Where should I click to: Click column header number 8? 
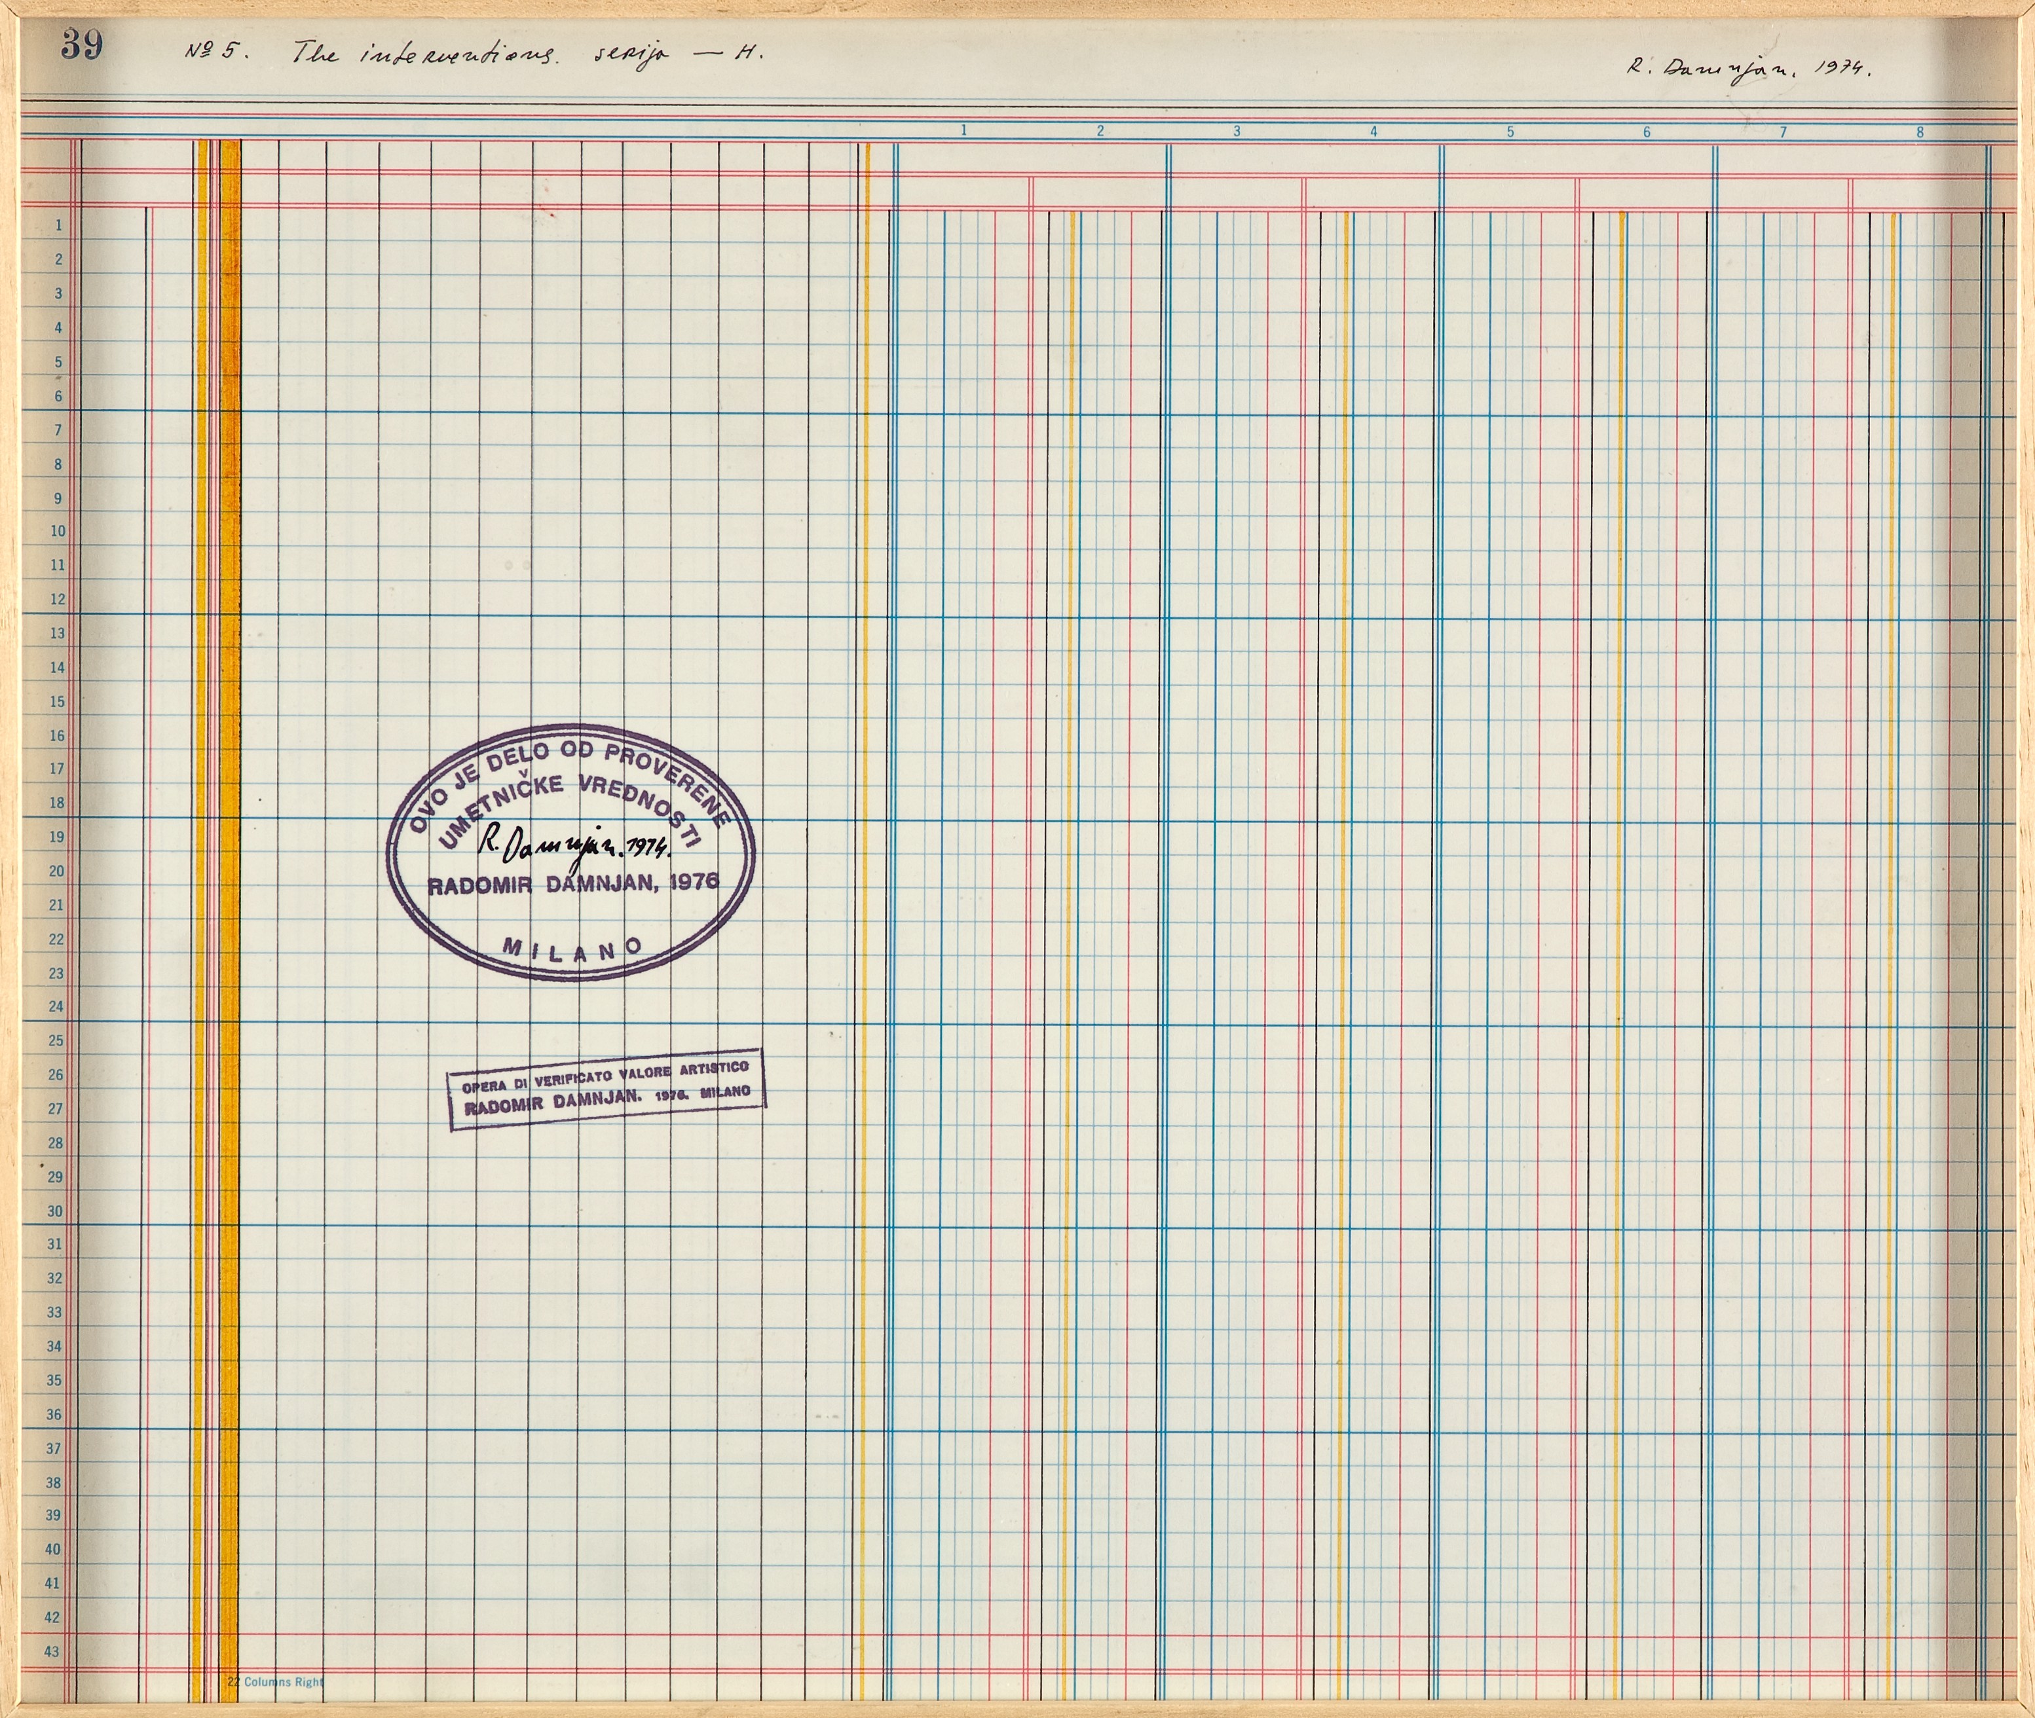click(1920, 132)
